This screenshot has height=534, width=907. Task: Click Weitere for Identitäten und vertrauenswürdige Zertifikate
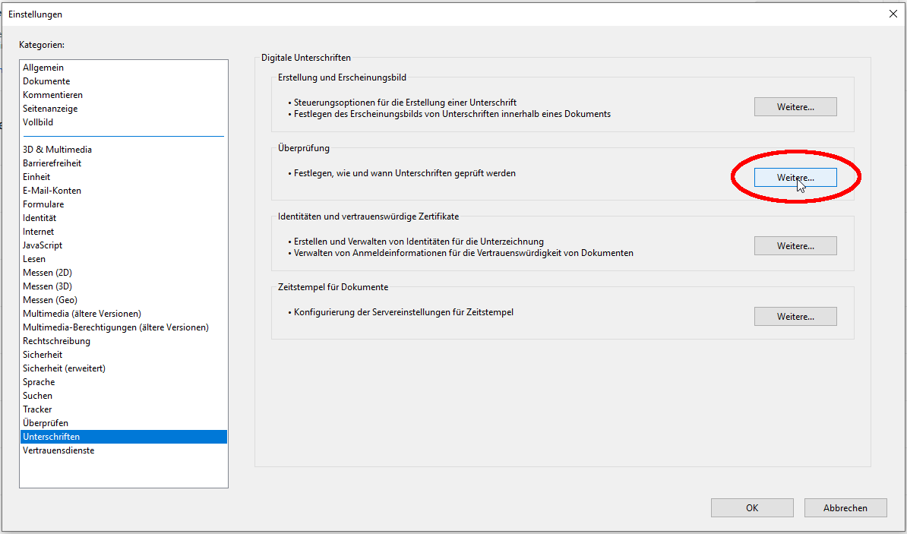[795, 246]
